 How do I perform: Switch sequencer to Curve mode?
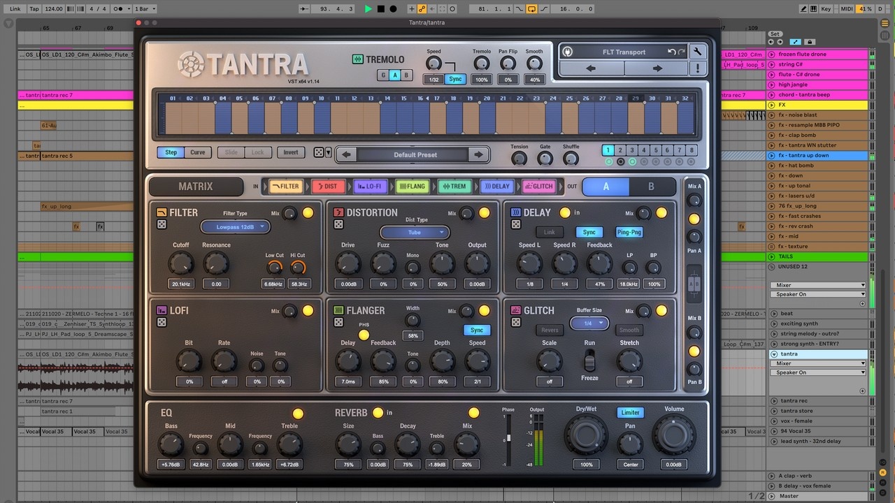[x=198, y=152]
